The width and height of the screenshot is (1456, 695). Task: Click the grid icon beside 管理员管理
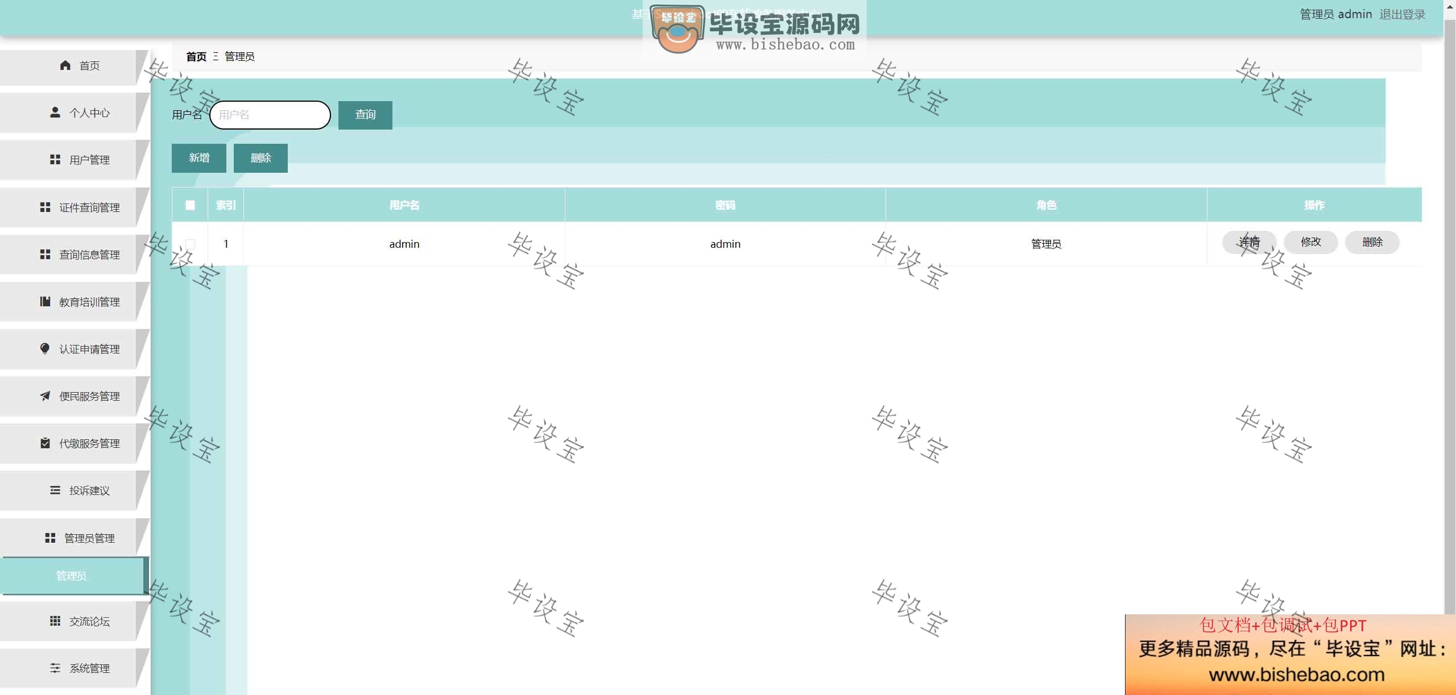click(50, 538)
